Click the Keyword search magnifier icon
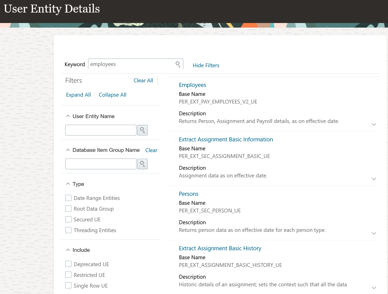Viewport: 388px width, 294px height. click(178, 64)
